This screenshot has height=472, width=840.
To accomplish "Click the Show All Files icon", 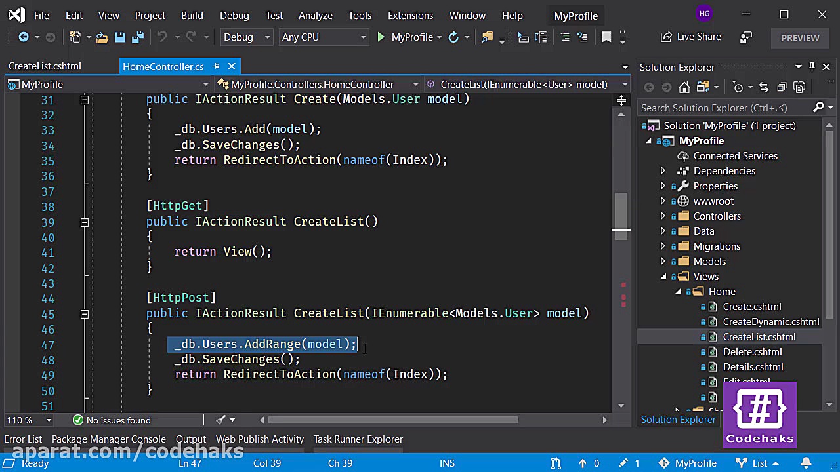I will pyautogui.click(x=799, y=87).
